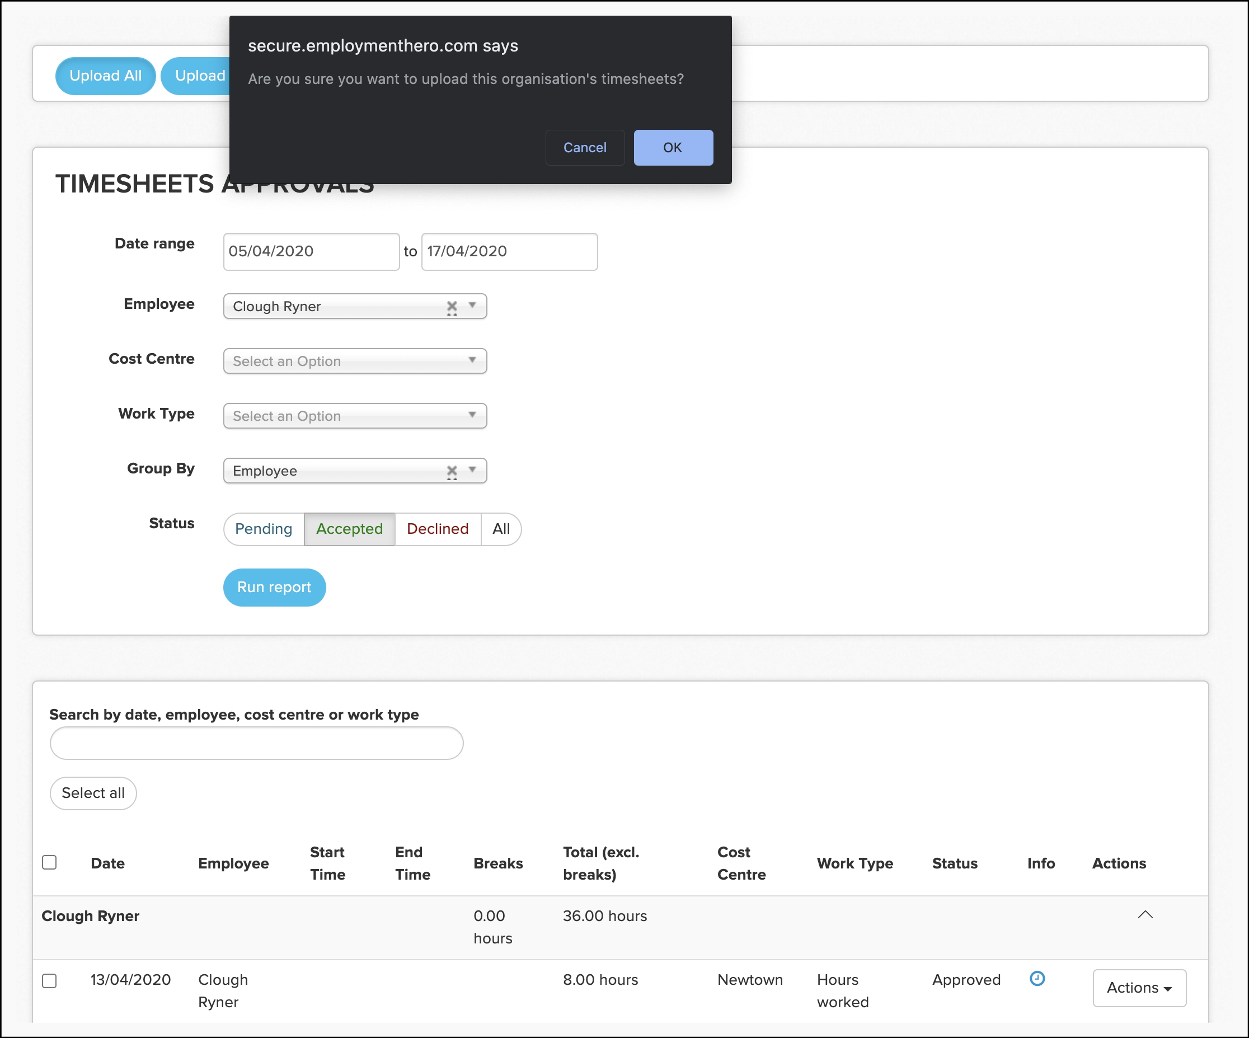The height and width of the screenshot is (1038, 1249).
Task: Switch status filter to Declined
Action: coord(437,529)
